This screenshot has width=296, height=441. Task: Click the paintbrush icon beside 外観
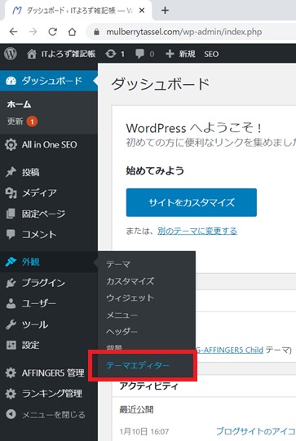[x=11, y=262]
